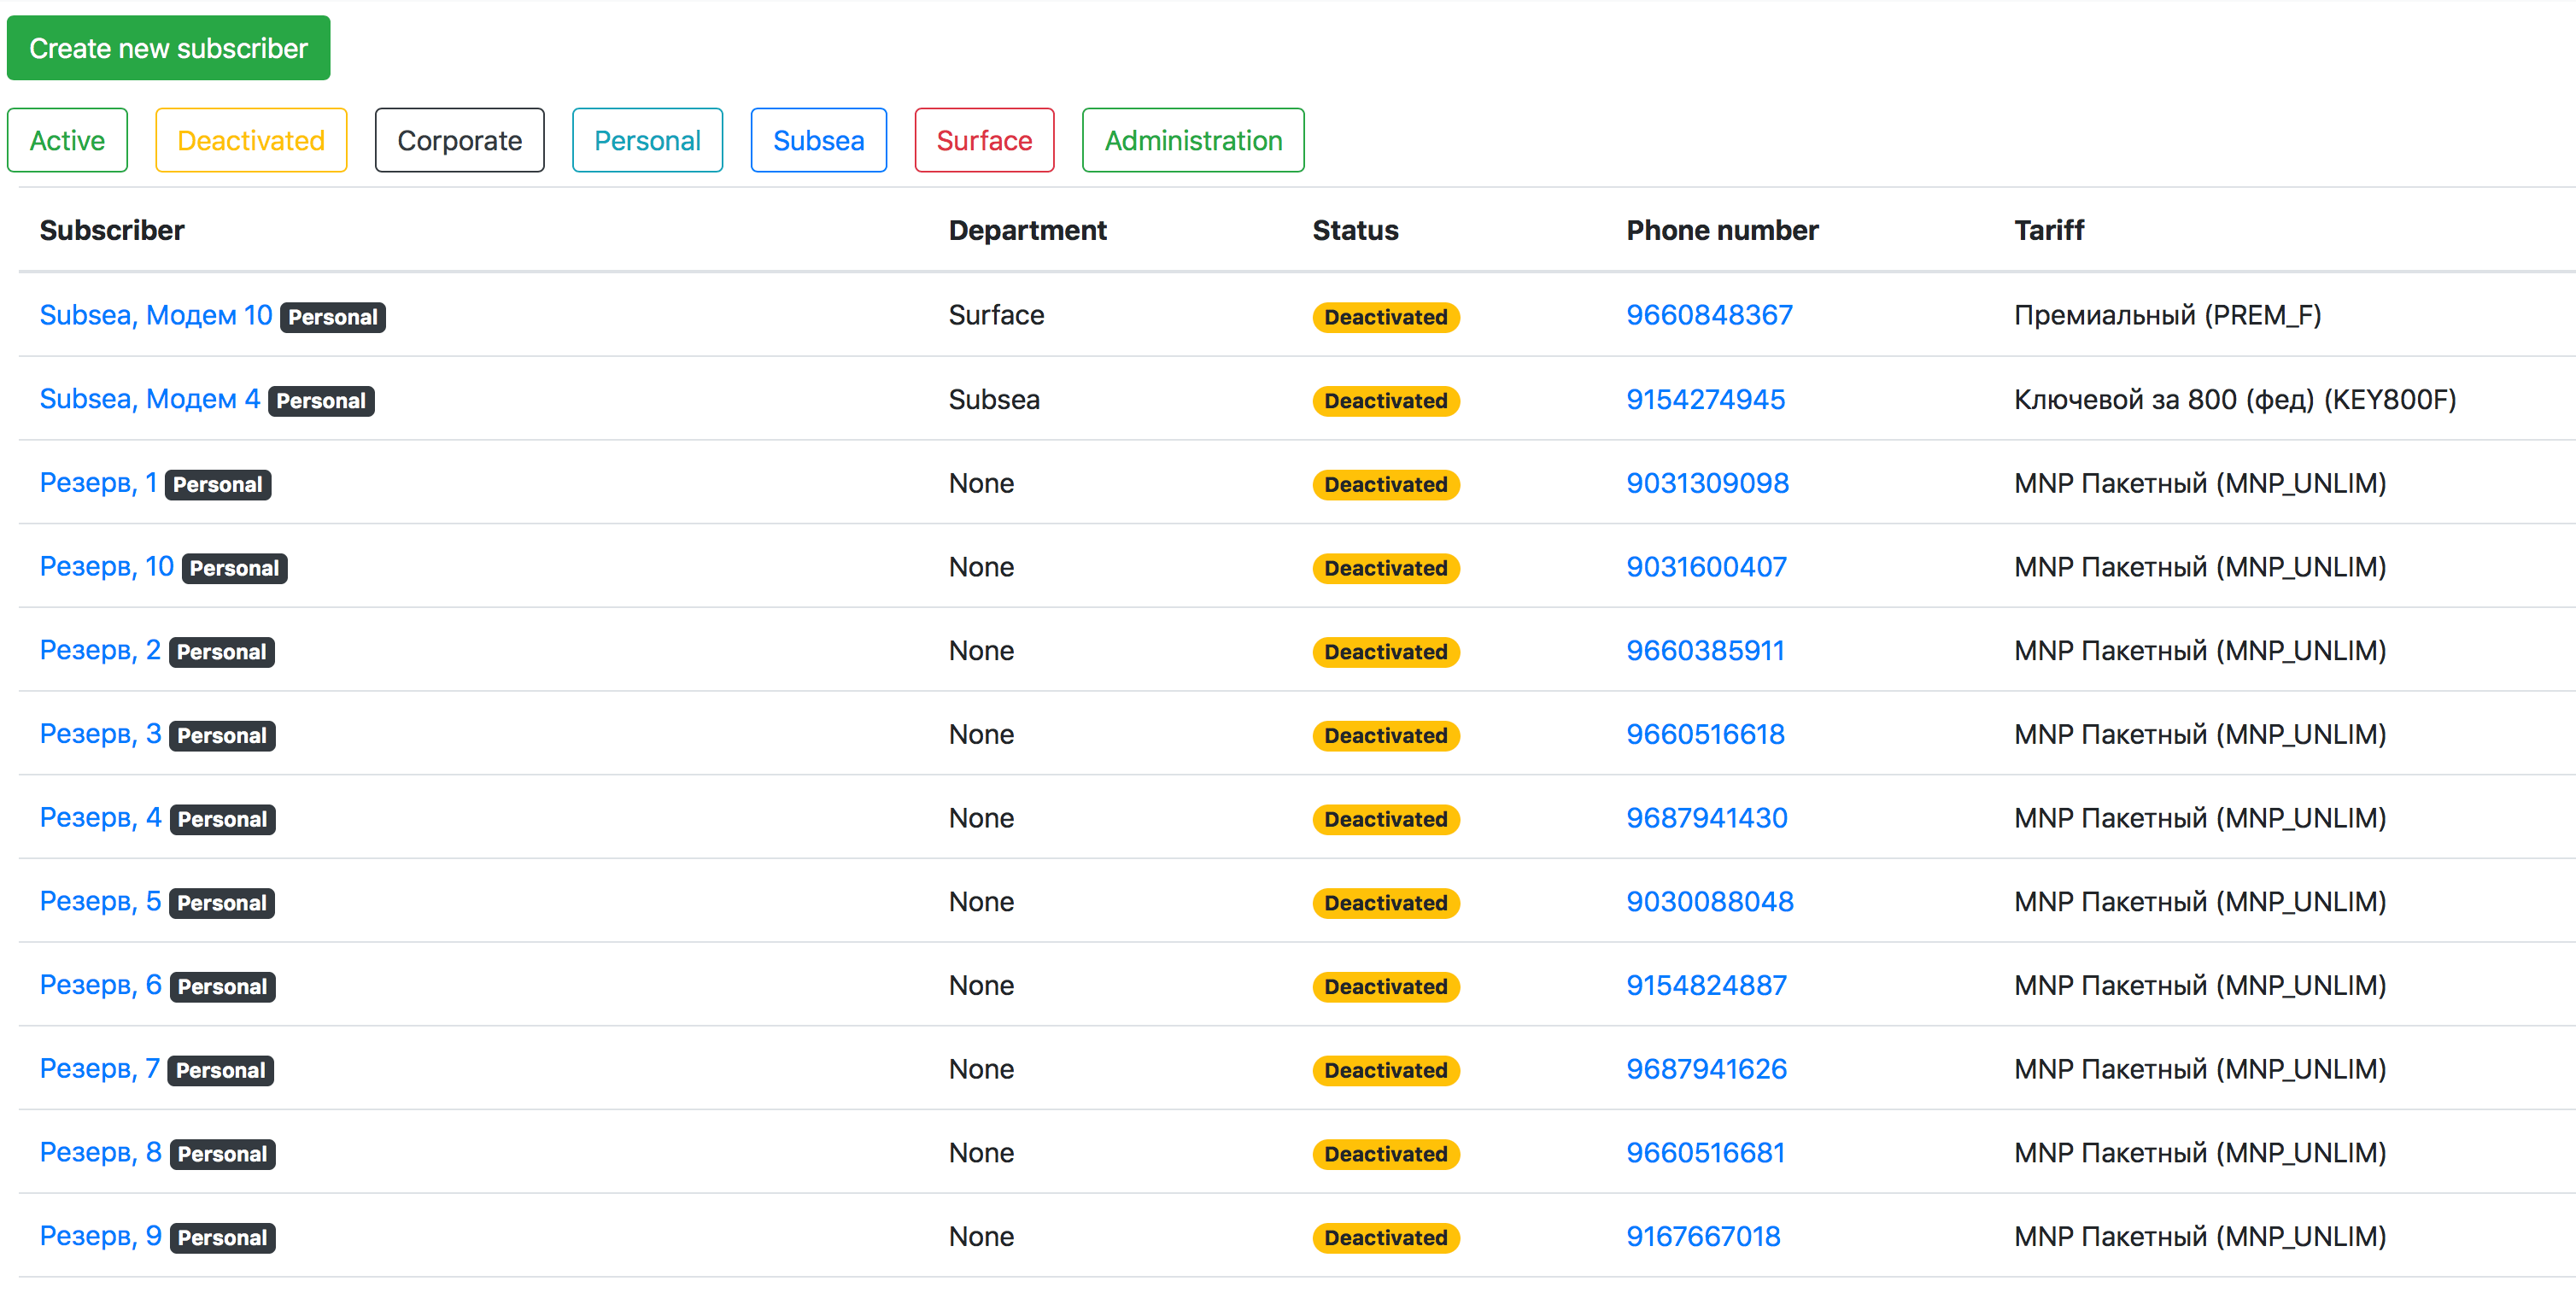Show only Subsea department subscribers

[818, 140]
